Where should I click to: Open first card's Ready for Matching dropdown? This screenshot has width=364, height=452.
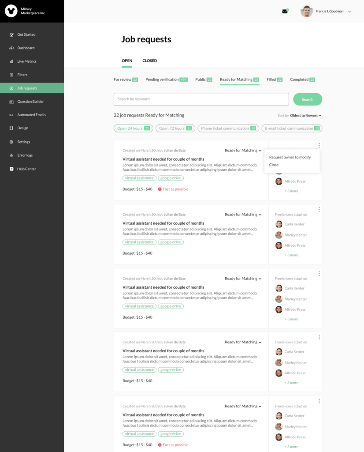pos(243,151)
